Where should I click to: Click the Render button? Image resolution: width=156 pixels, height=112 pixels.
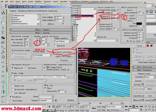[71, 100]
